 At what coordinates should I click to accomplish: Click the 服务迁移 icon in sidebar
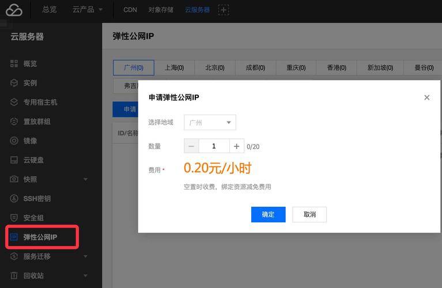(14, 256)
